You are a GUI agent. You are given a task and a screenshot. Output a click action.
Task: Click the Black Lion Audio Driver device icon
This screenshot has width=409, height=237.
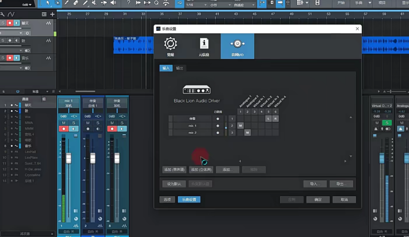coord(196,89)
